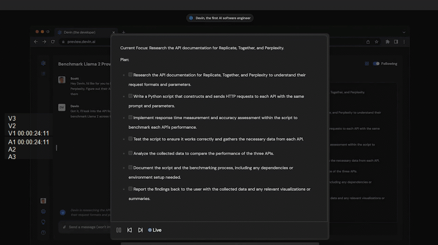Expand the tab search chevron
This screenshot has width=438, height=245.
click(404, 32)
